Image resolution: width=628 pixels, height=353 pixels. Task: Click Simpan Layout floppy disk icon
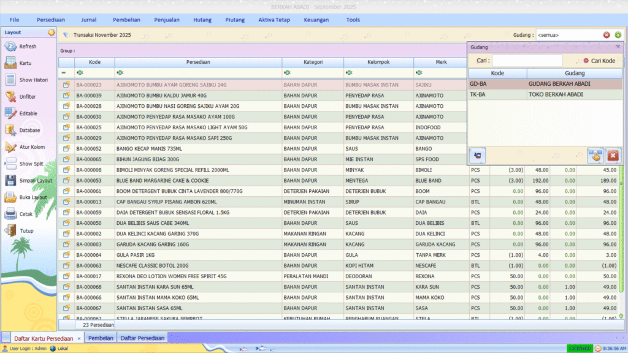click(10, 181)
